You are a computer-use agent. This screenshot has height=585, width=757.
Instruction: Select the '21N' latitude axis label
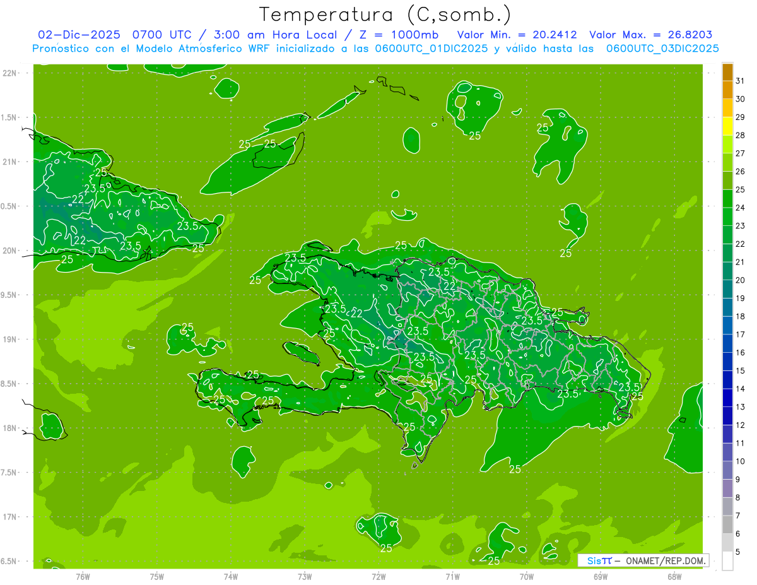[x=9, y=162]
